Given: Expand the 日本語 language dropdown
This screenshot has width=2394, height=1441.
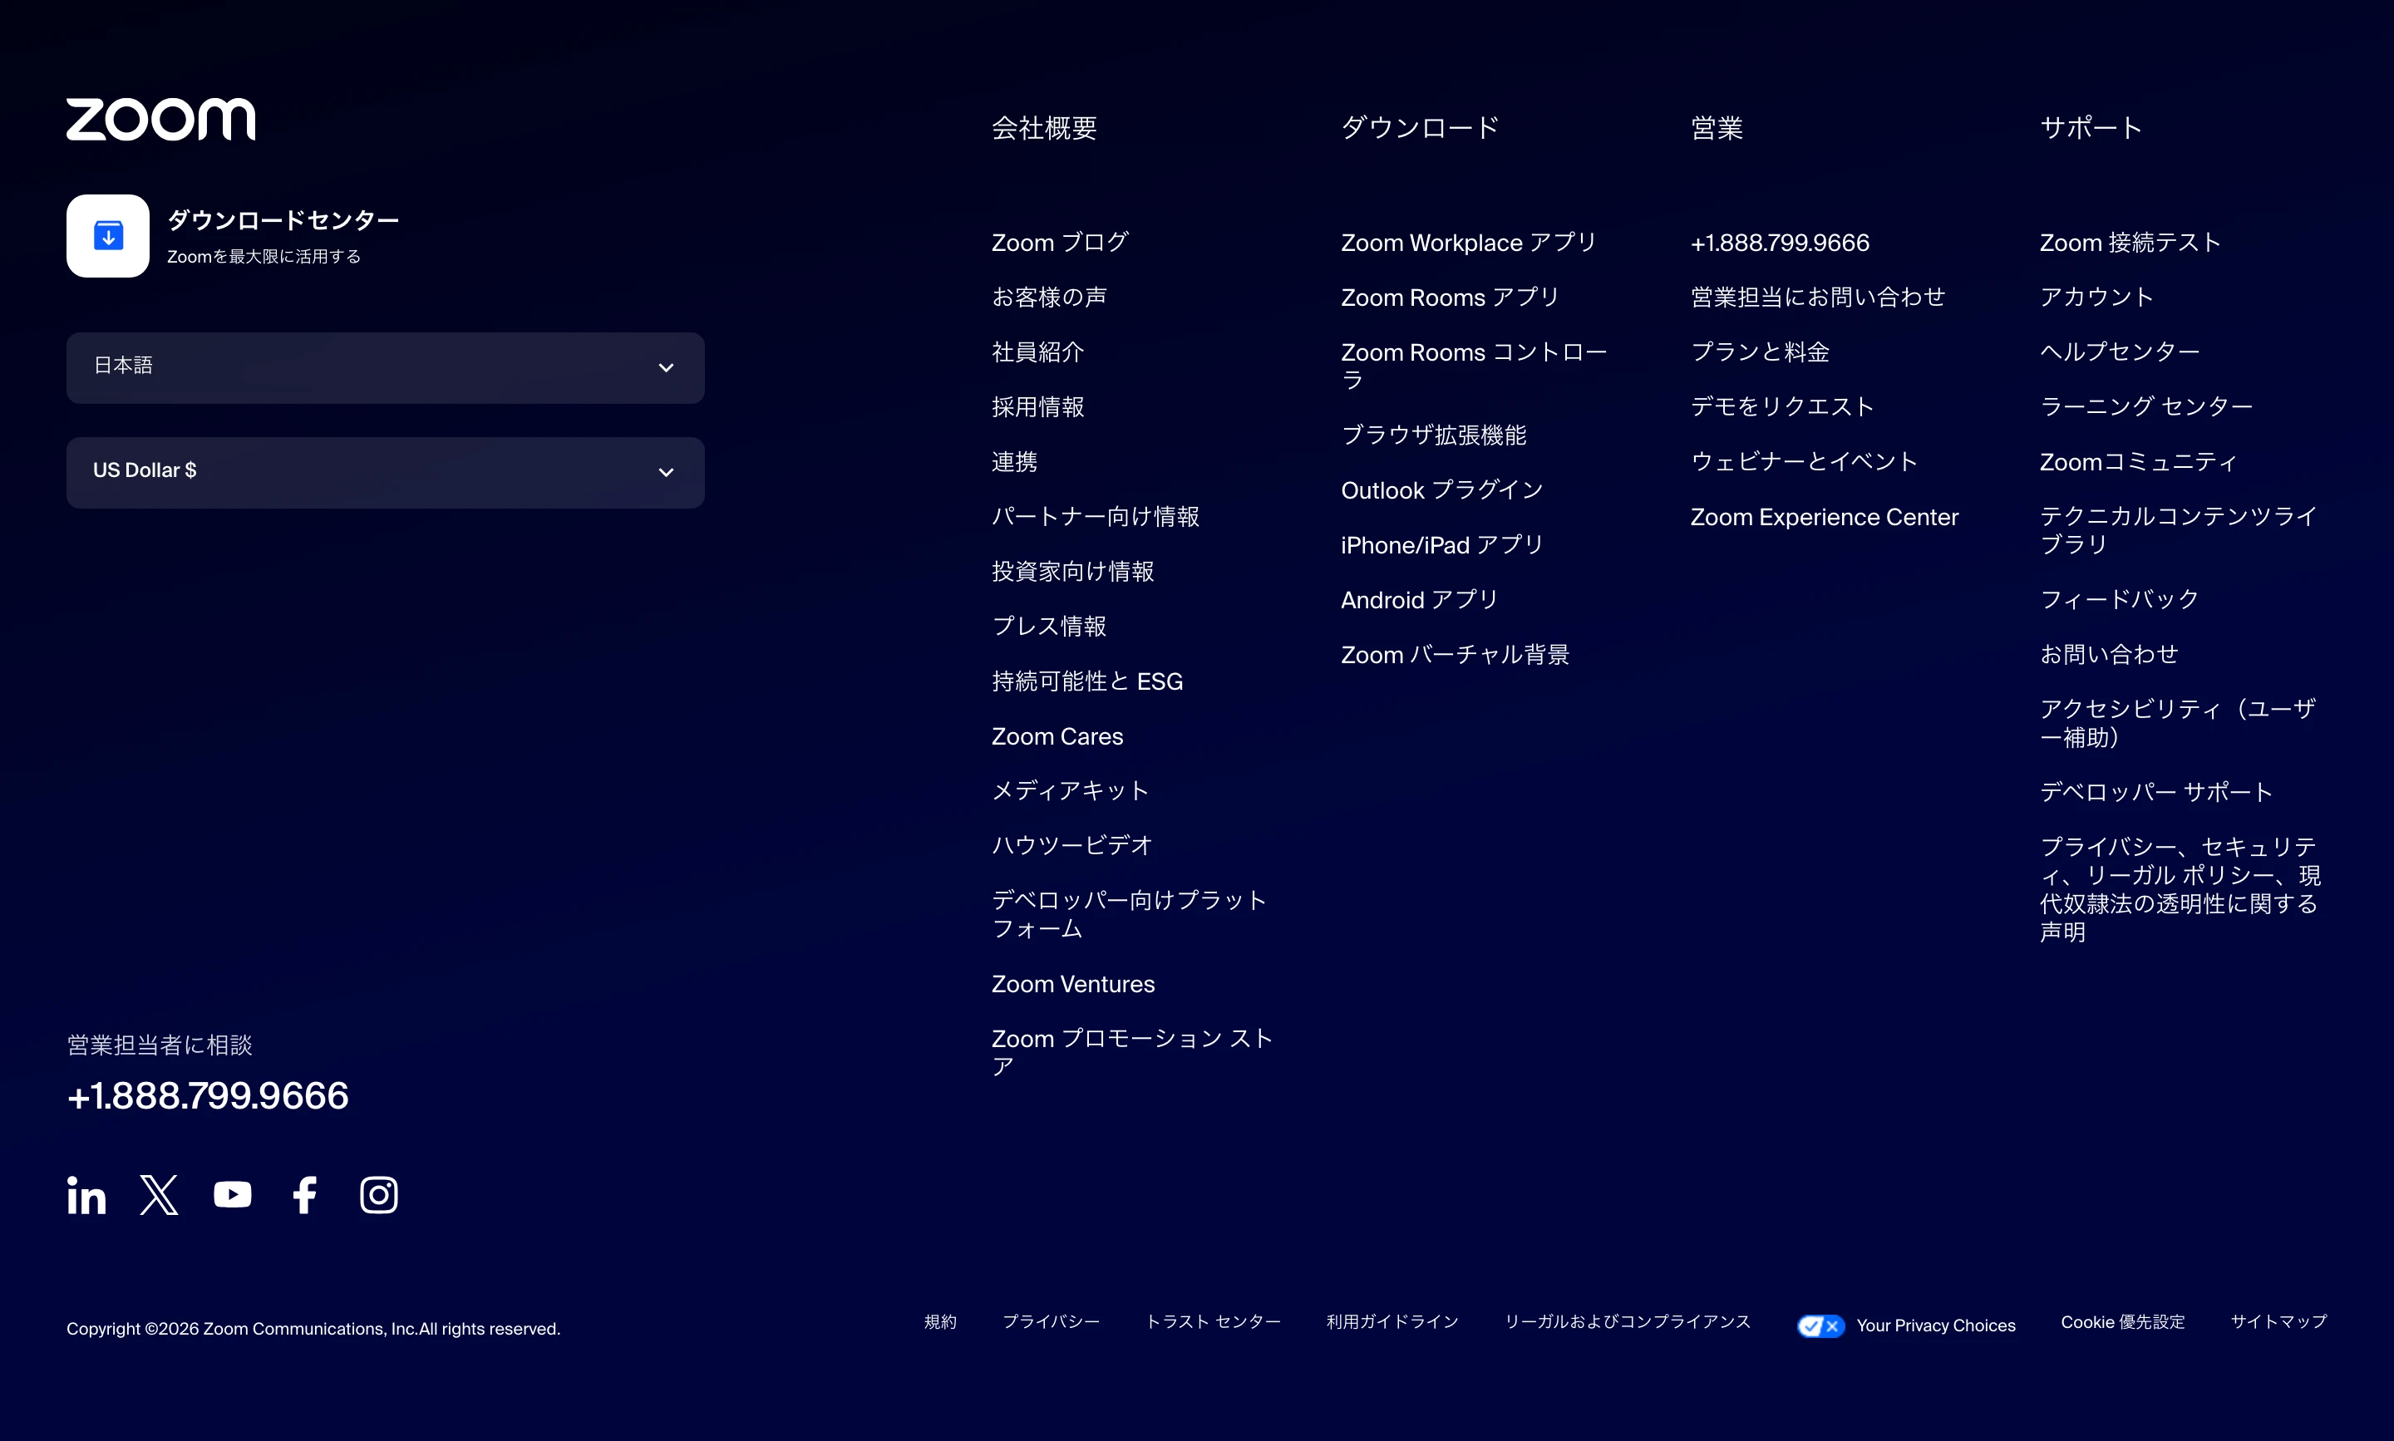Looking at the screenshot, I should [386, 368].
